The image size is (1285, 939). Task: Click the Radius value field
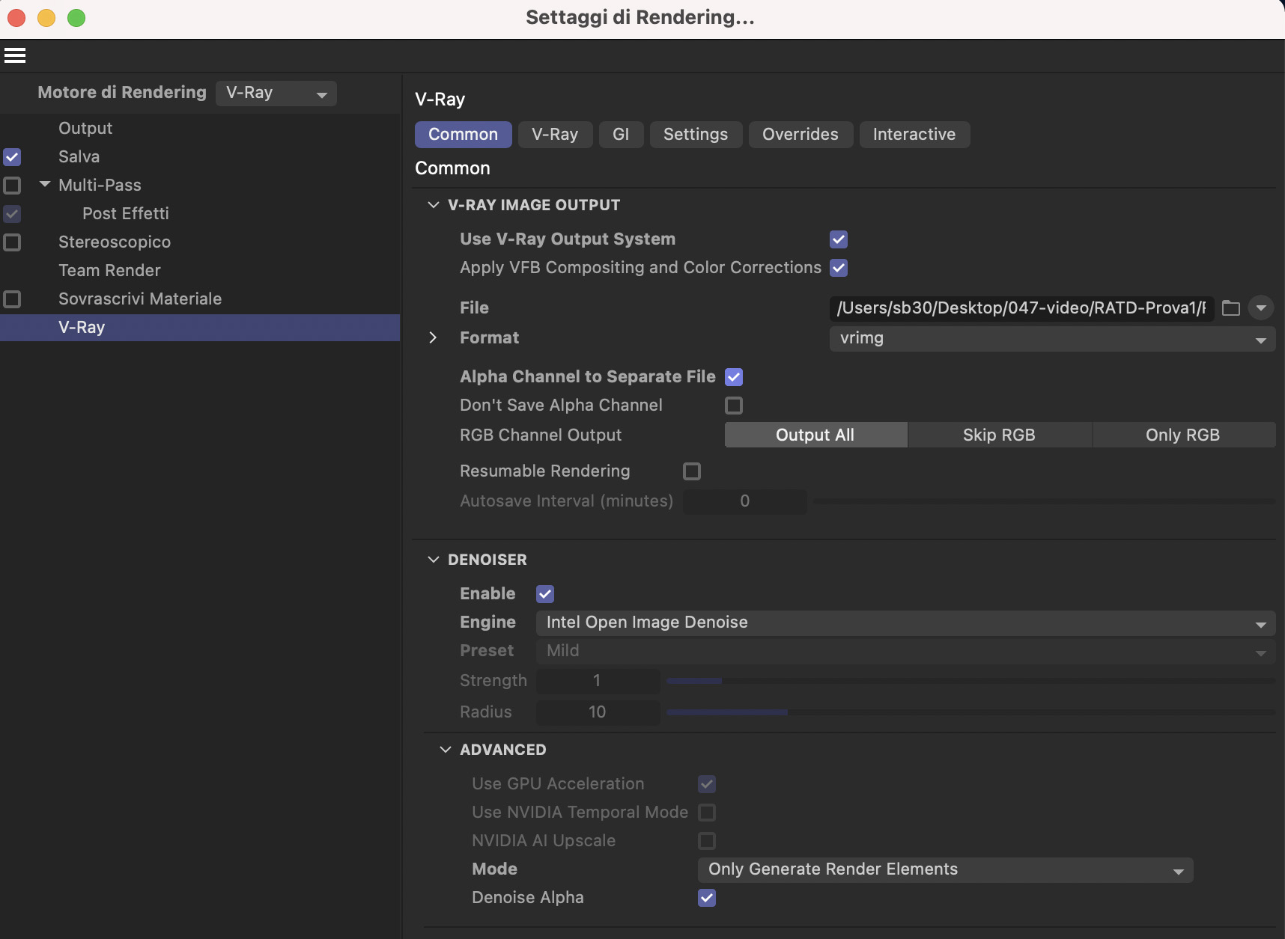[598, 712]
